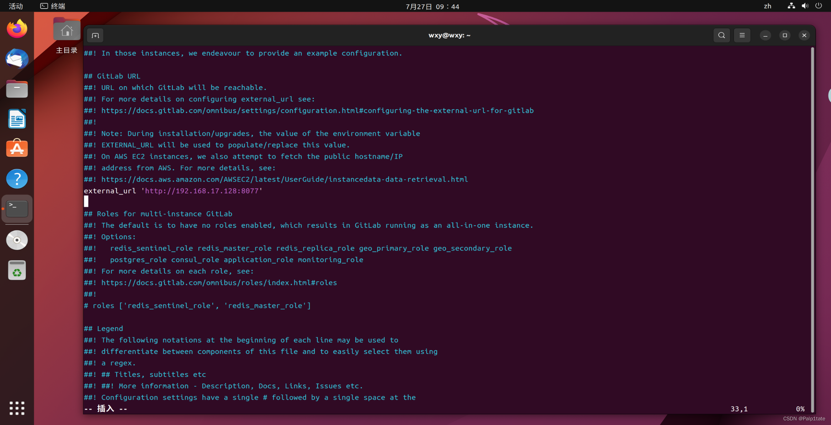This screenshot has width=831, height=425.
Task: Click the 'wxy@wxy: ~' window title
Action: coord(449,35)
